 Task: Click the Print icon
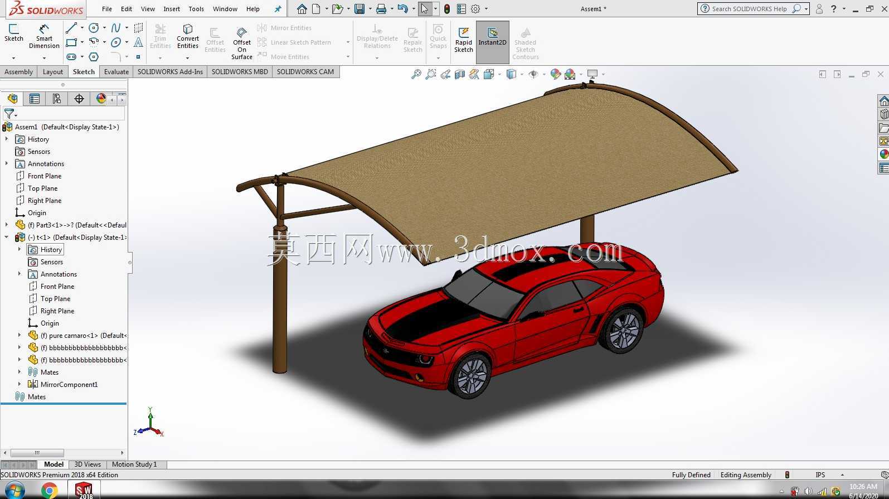[381, 9]
